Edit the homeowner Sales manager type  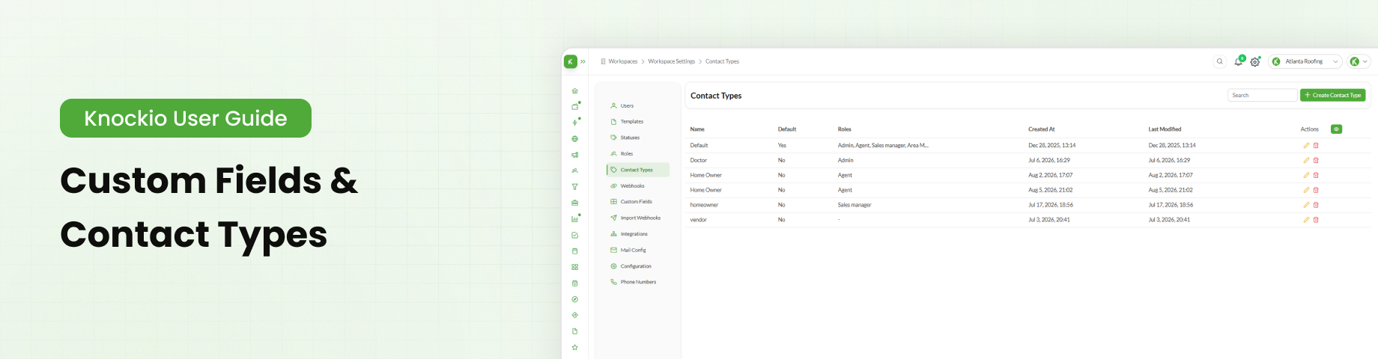pos(1306,205)
